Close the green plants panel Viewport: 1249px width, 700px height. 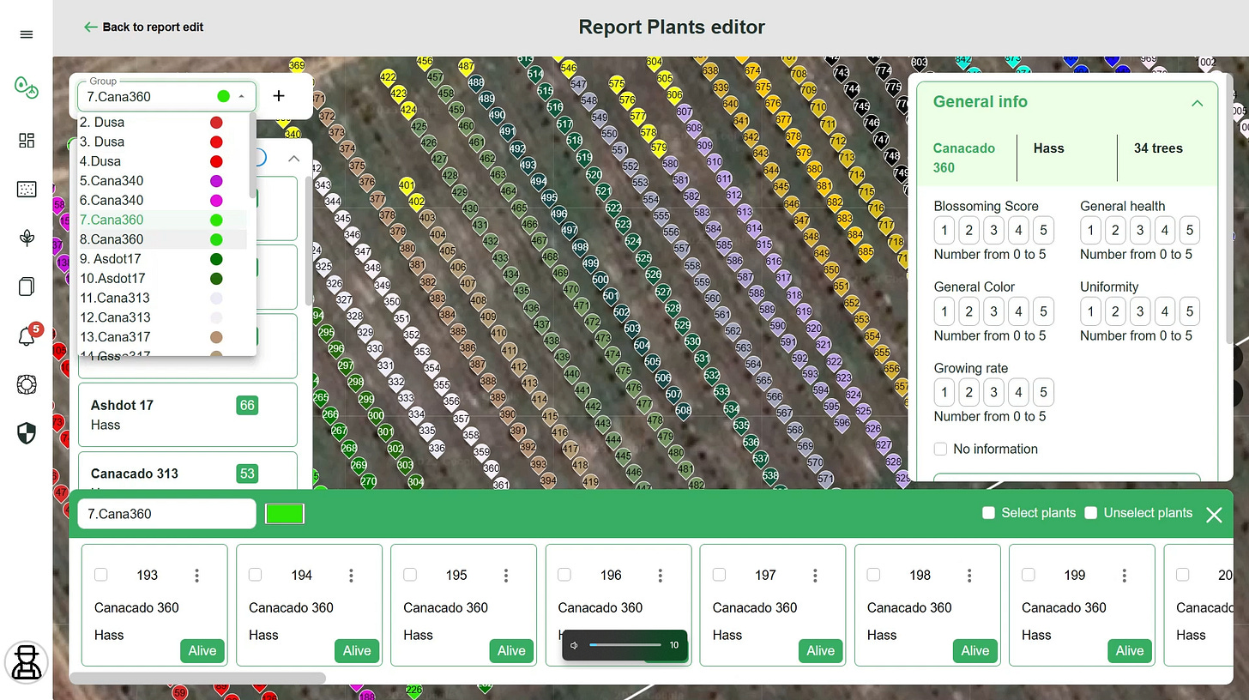click(1214, 515)
